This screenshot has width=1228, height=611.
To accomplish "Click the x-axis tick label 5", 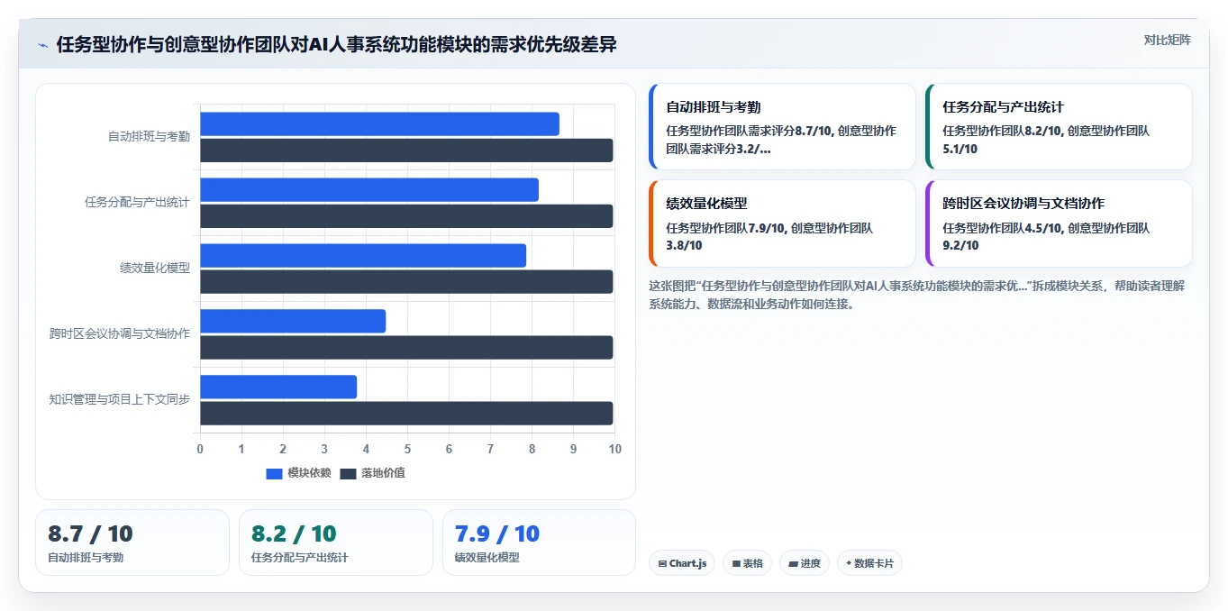I will coord(407,449).
